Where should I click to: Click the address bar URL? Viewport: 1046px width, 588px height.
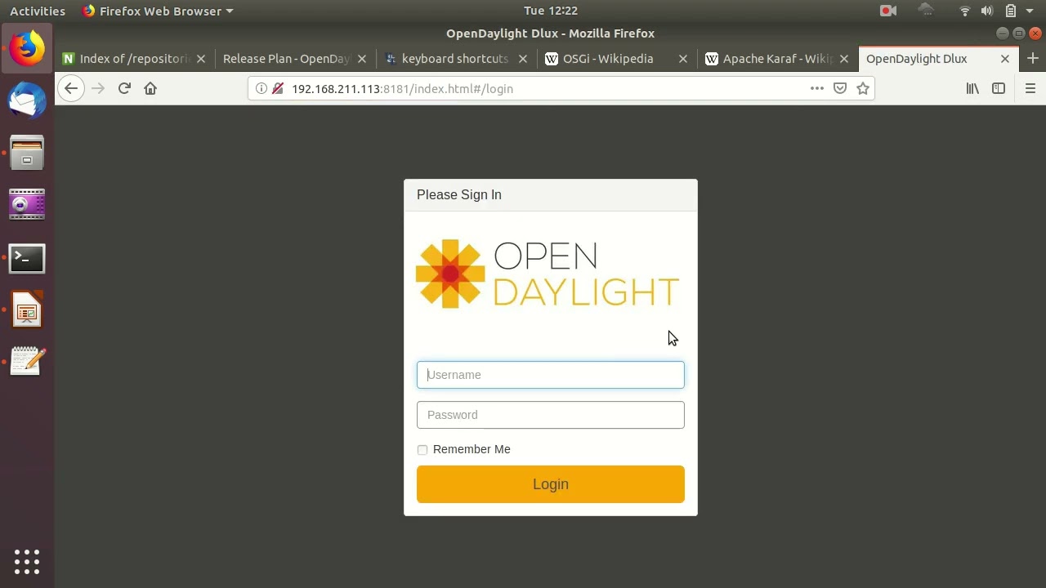tap(402, 88)
